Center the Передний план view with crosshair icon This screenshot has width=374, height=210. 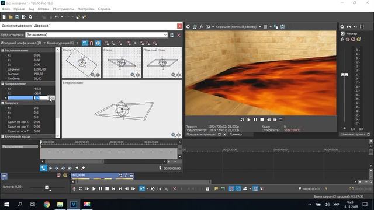coord(178,75)
